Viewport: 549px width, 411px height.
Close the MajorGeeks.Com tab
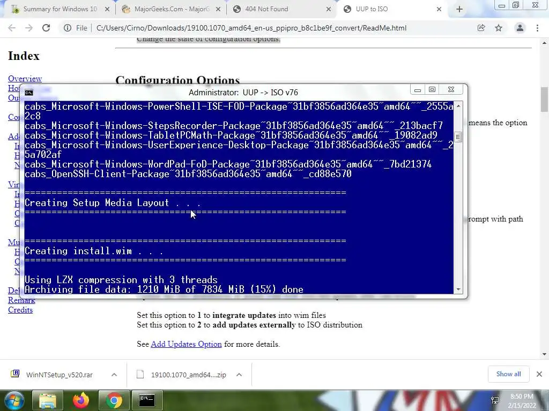(x=218, y=10)
